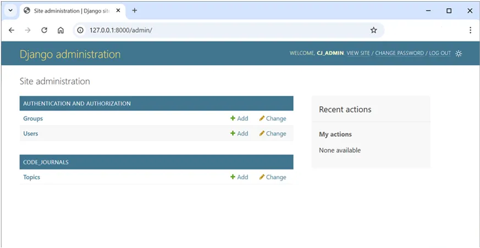
Task: Change Topics entries
Action: (x=273, y=177)
